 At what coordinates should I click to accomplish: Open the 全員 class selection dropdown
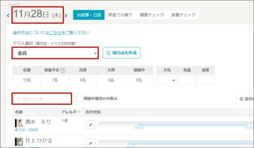[x=55, y=53]
